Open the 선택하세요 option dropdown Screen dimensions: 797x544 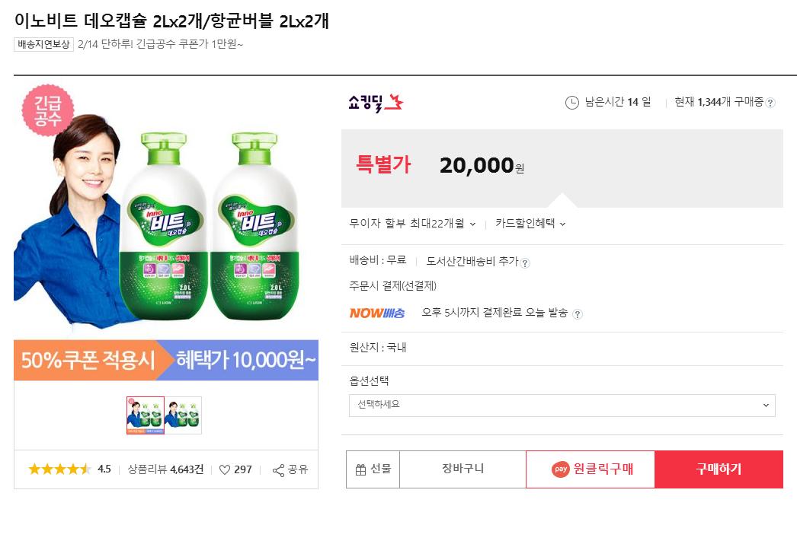pos(562,406)
